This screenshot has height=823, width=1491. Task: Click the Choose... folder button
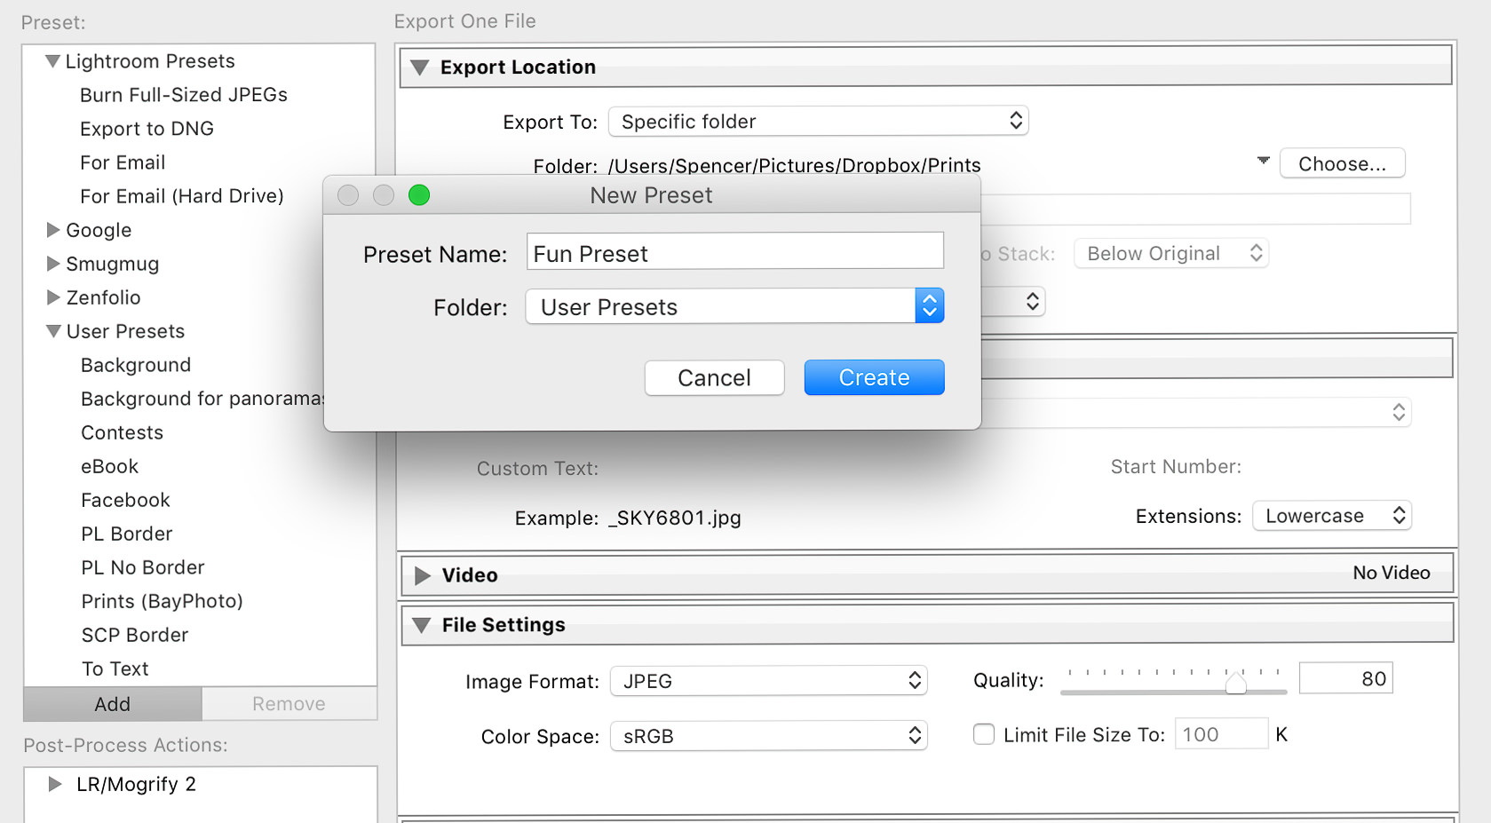tap(1342, 163)
